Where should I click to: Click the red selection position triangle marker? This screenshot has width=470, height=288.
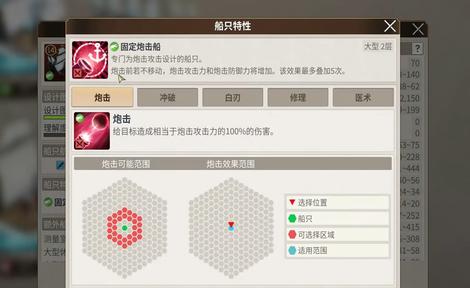(231, 224)
